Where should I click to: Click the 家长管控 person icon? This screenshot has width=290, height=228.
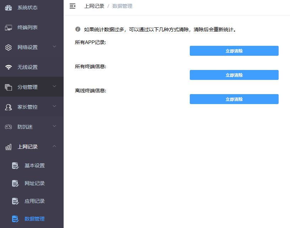click(x=9, y=107)
